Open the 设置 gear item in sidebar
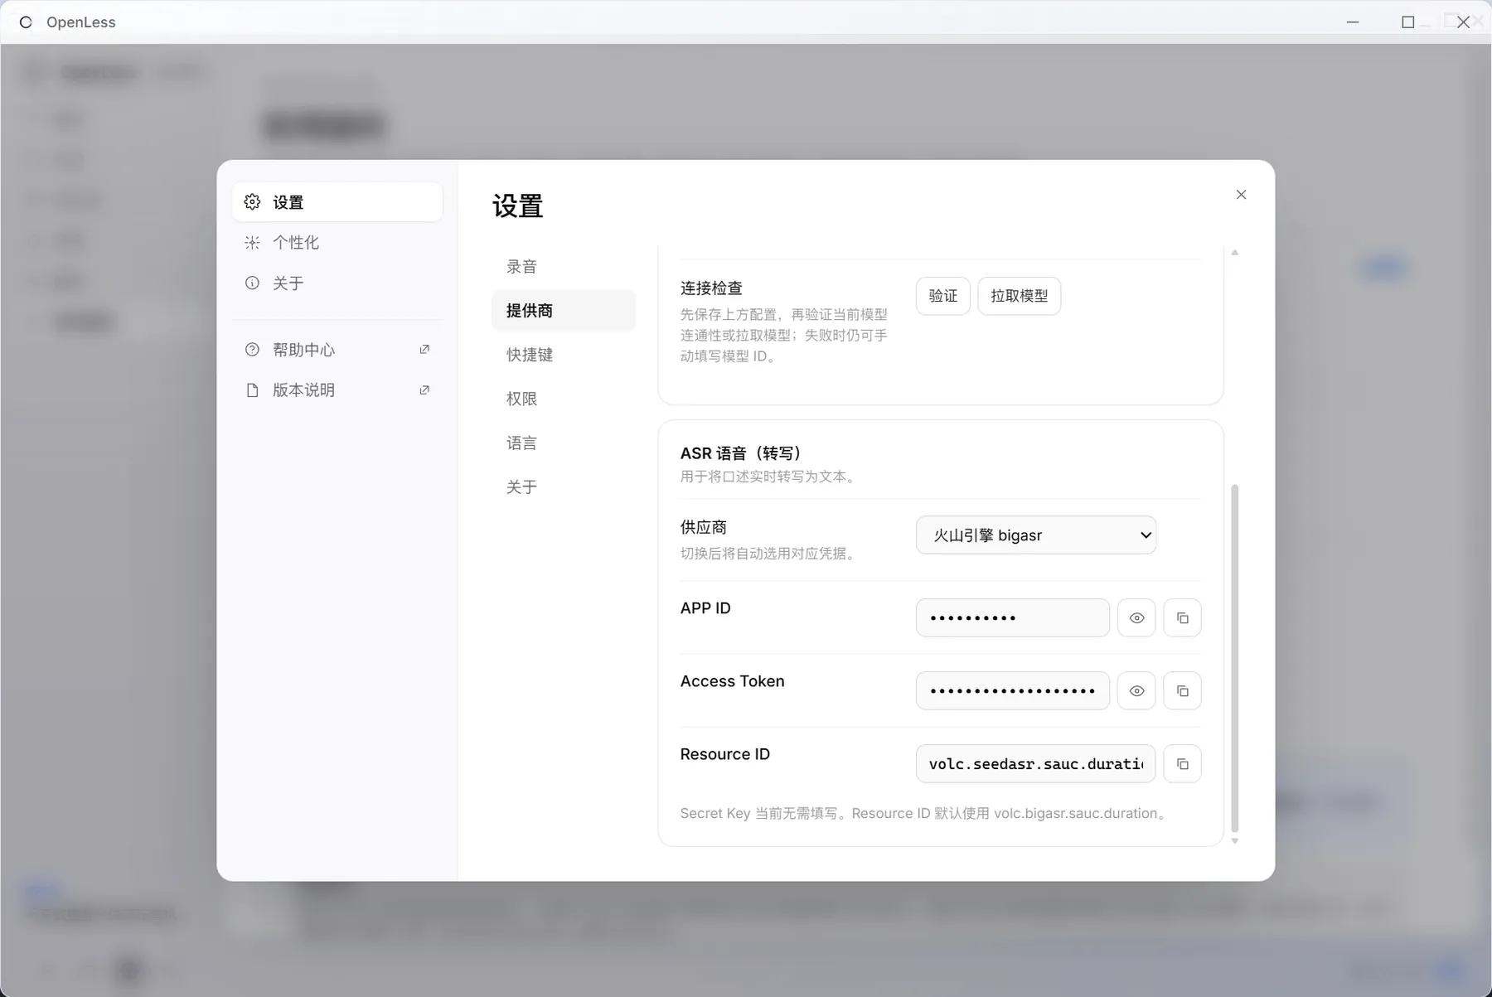The image size is (1492, 997). pyautogui.click(x=337, y=202)
